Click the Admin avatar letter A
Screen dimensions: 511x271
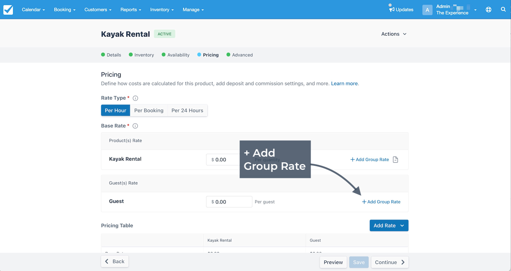point(427,10)
